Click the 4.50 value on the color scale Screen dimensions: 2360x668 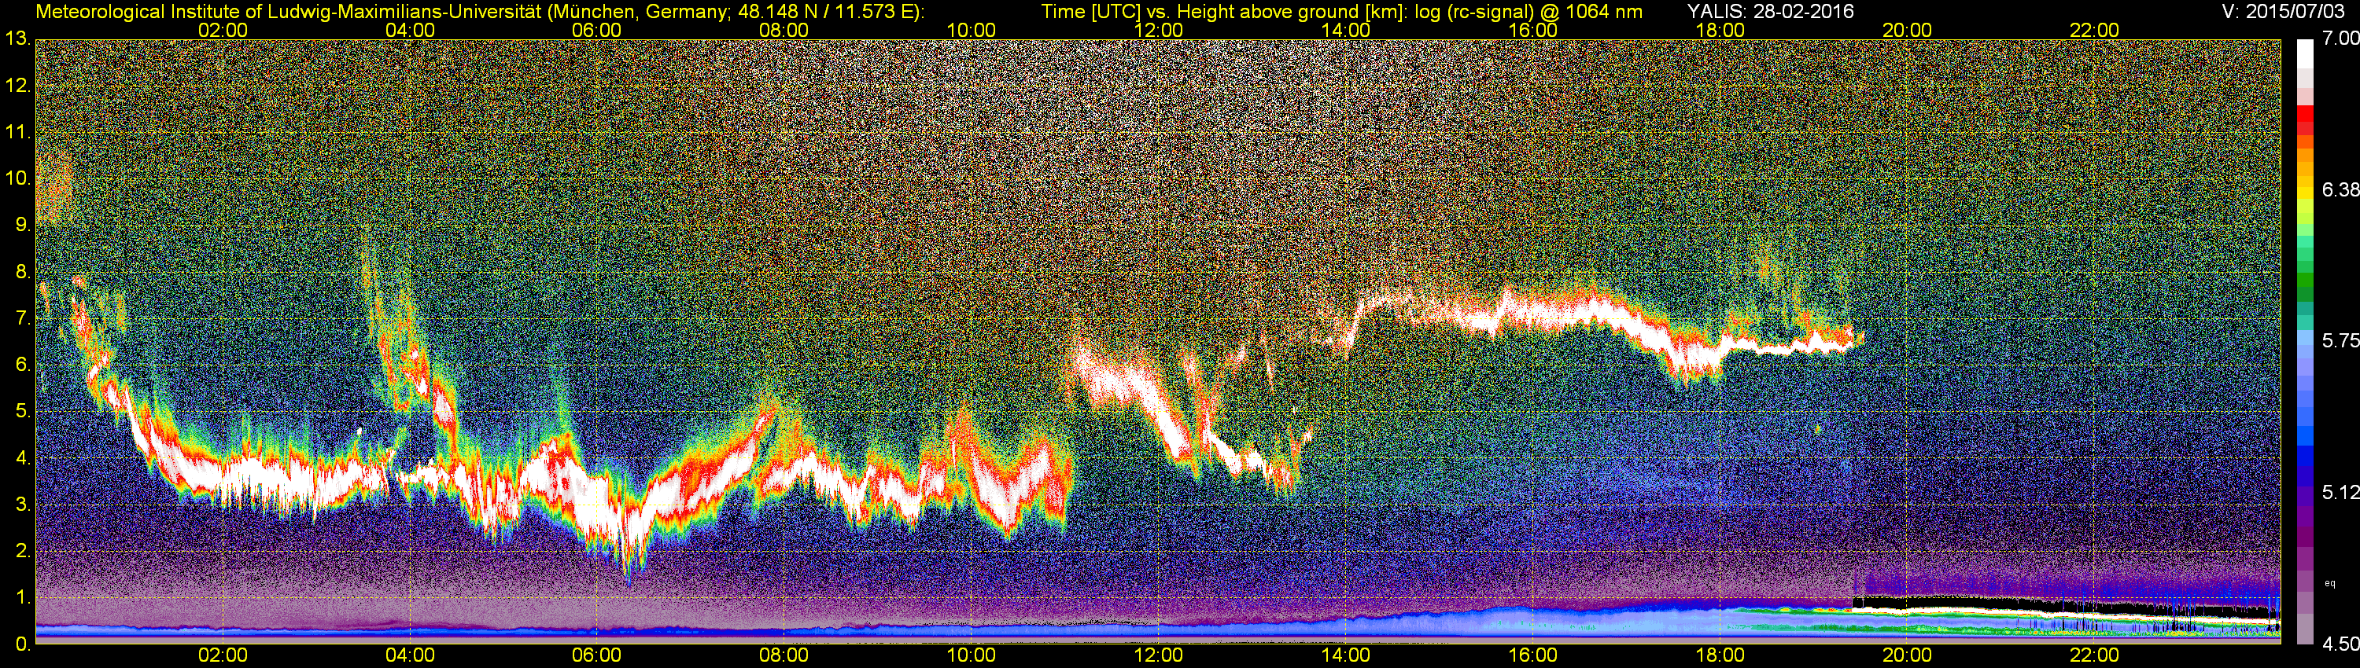2340,644
